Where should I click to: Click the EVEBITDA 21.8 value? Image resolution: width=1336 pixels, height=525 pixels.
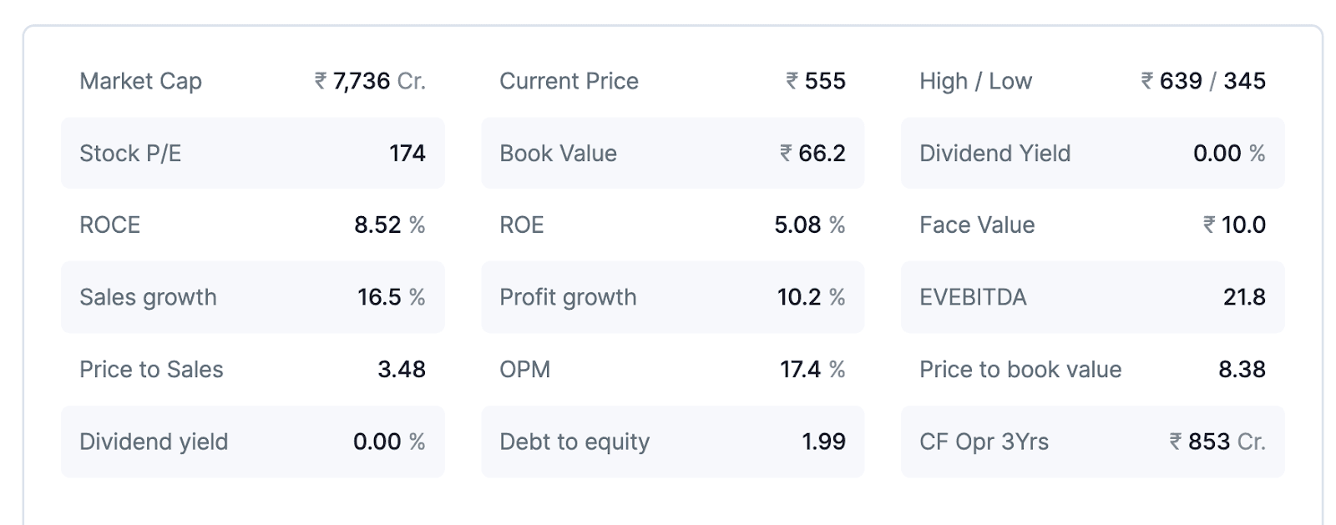point(1244,297)
